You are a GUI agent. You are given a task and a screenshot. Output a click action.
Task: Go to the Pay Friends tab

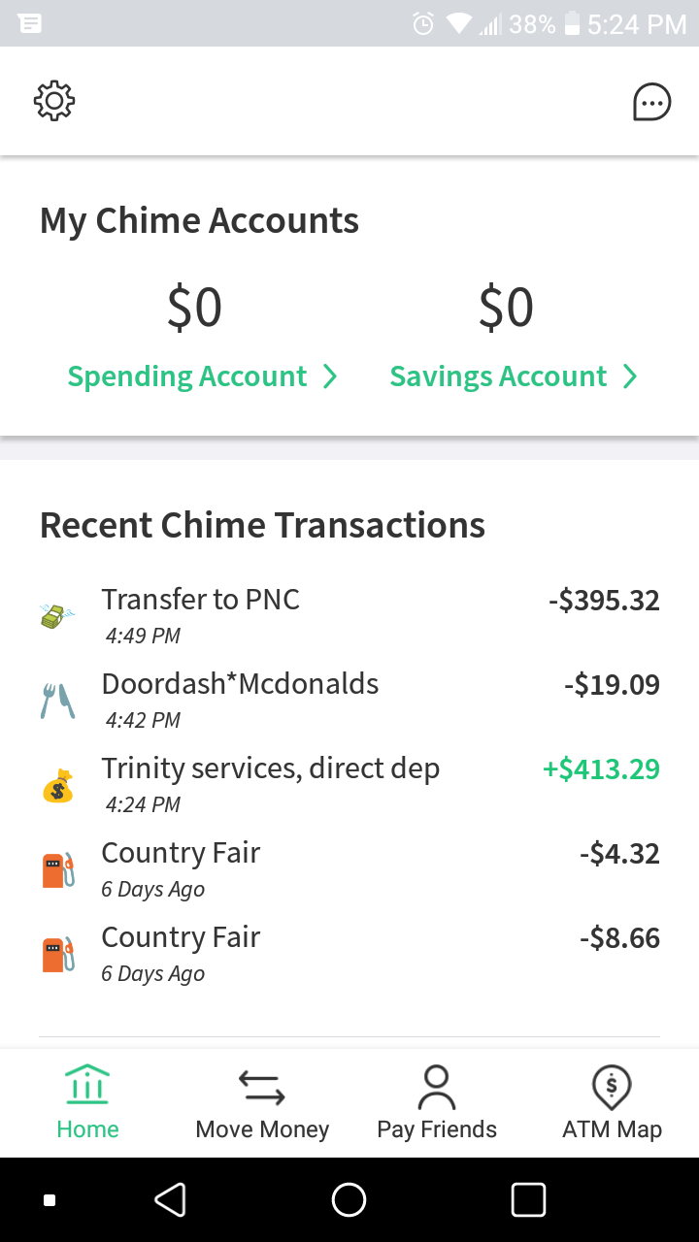pyautogui.click(x=437, y=1103)
